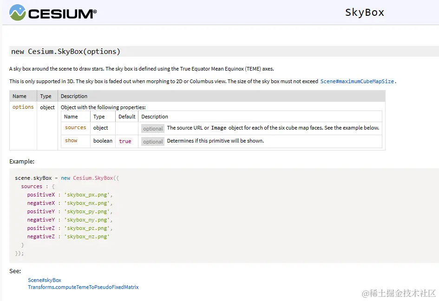Click the Default column header in inner table
The height and width of the screenshot is (301, 439).
click(127, 117)
